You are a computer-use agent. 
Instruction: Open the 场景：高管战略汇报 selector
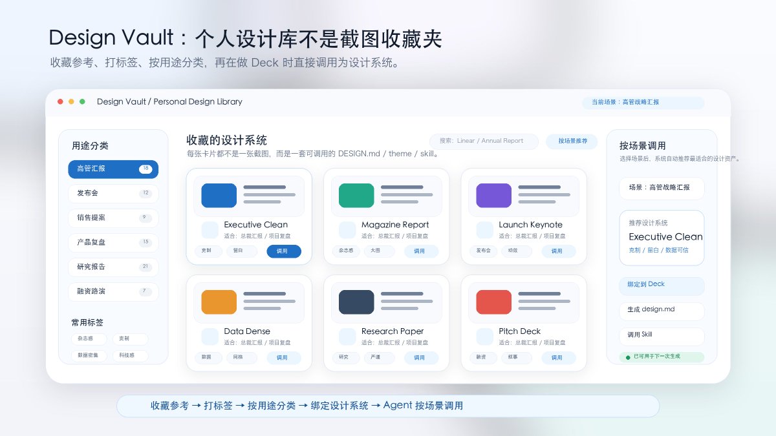(x=662, y=188)
